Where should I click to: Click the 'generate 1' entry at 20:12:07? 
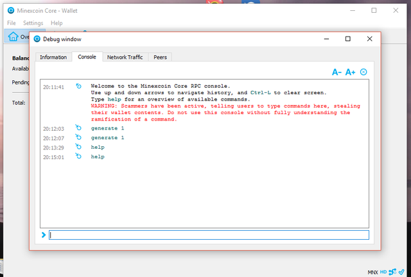pyautogui.click(x=107, y=138)
